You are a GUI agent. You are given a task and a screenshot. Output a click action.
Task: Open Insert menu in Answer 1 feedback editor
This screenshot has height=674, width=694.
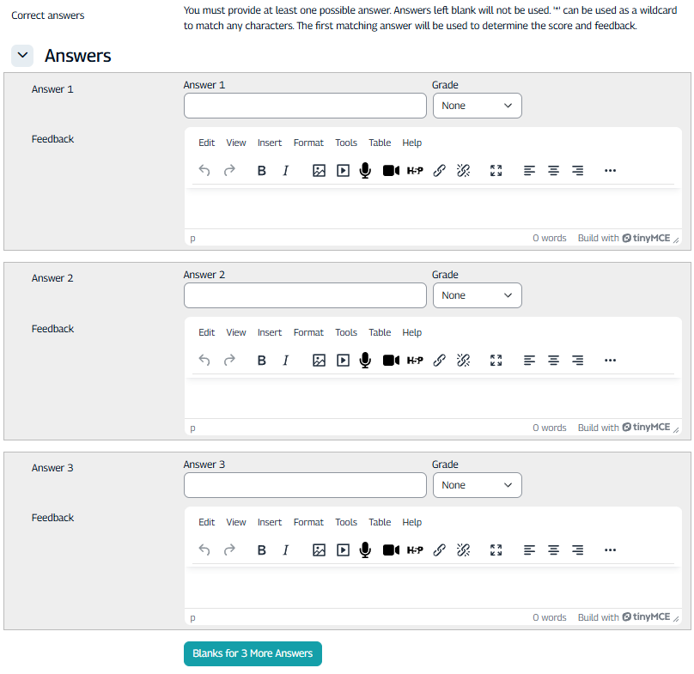tap(270, 143)
